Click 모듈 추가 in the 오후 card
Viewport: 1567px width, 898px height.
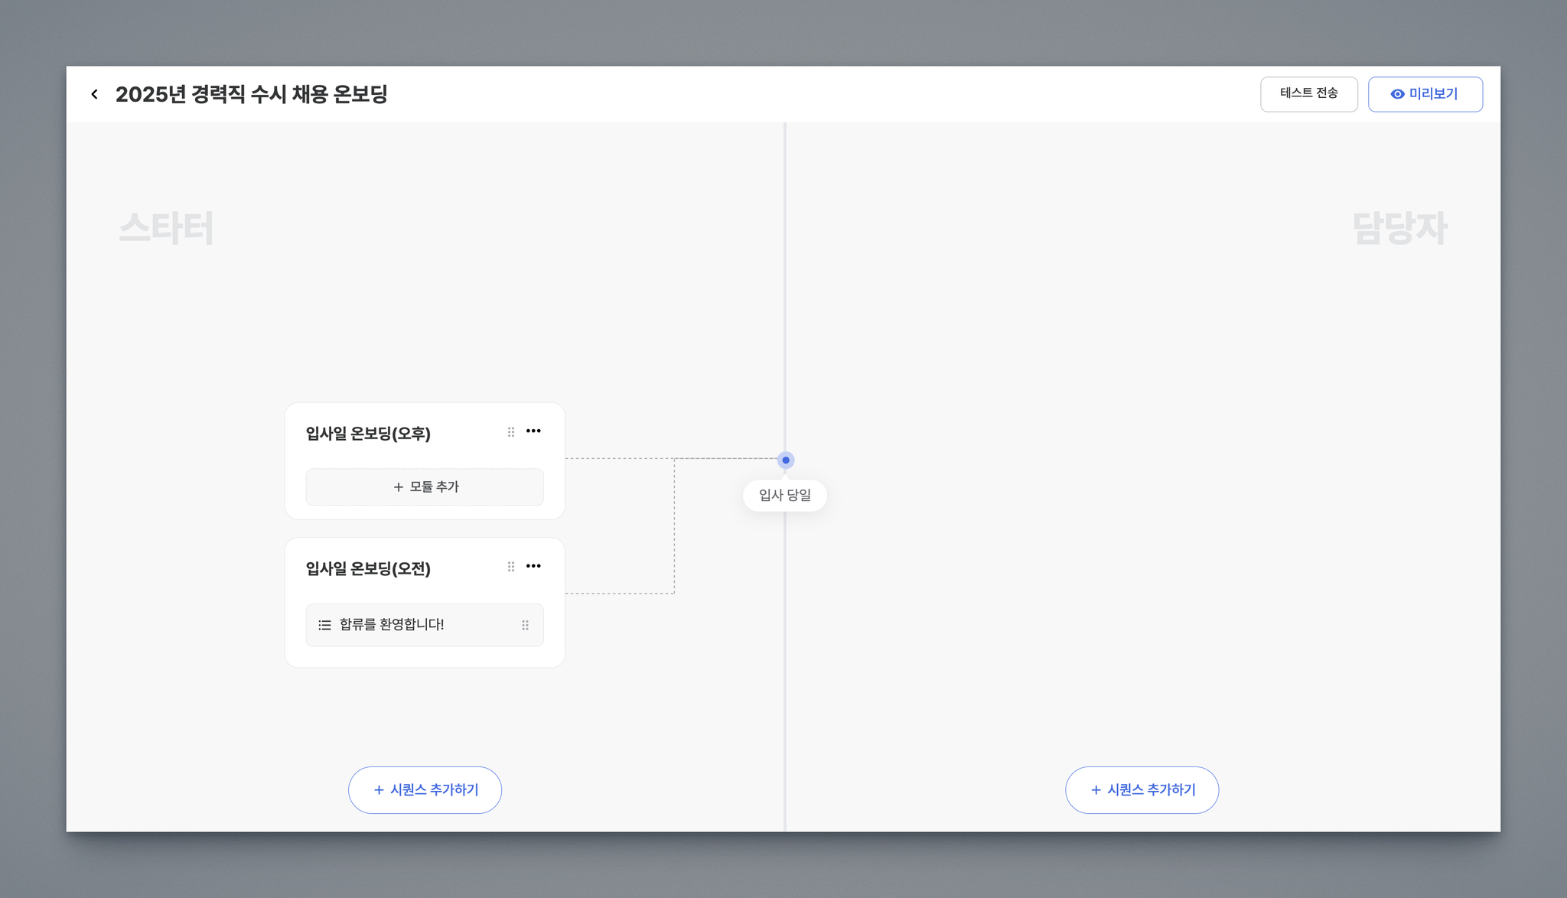[x=425, y=486]
